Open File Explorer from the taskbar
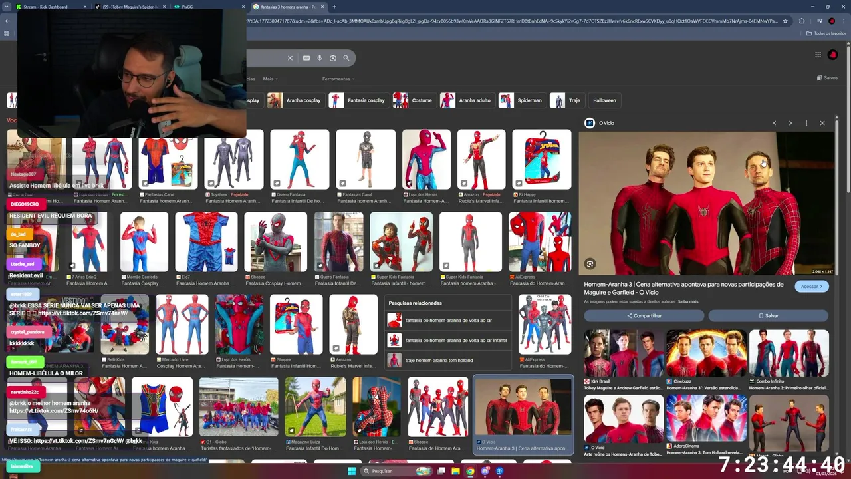 (455, 471)
